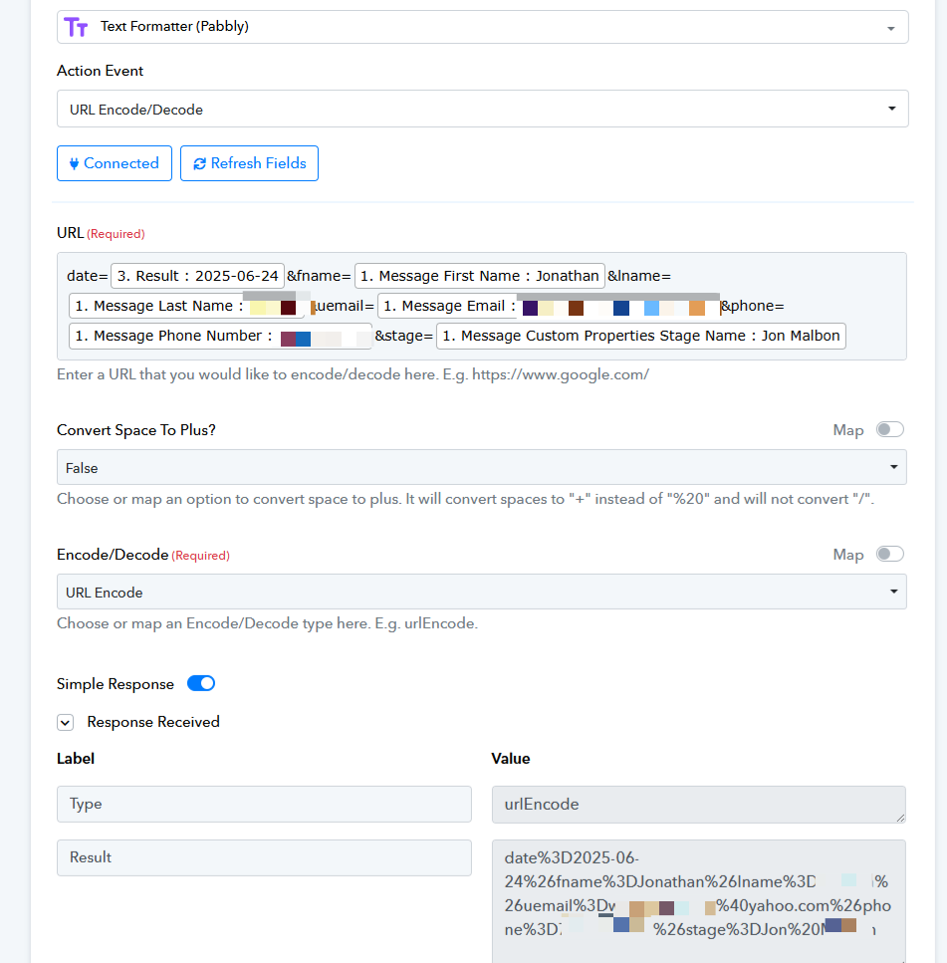Viewport: 947px width, 963px height.
Task: Click the Message Phone Number mapped tag
Action: (x=219, y=336)
